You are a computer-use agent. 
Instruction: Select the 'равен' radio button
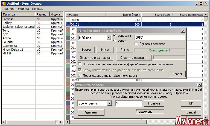coord(115,41)
